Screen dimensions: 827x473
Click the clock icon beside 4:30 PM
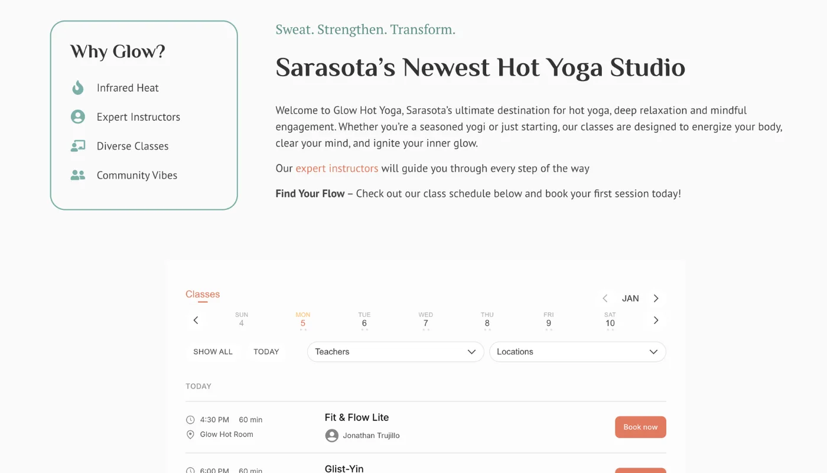pyautogui.click(x=190, y=419)
